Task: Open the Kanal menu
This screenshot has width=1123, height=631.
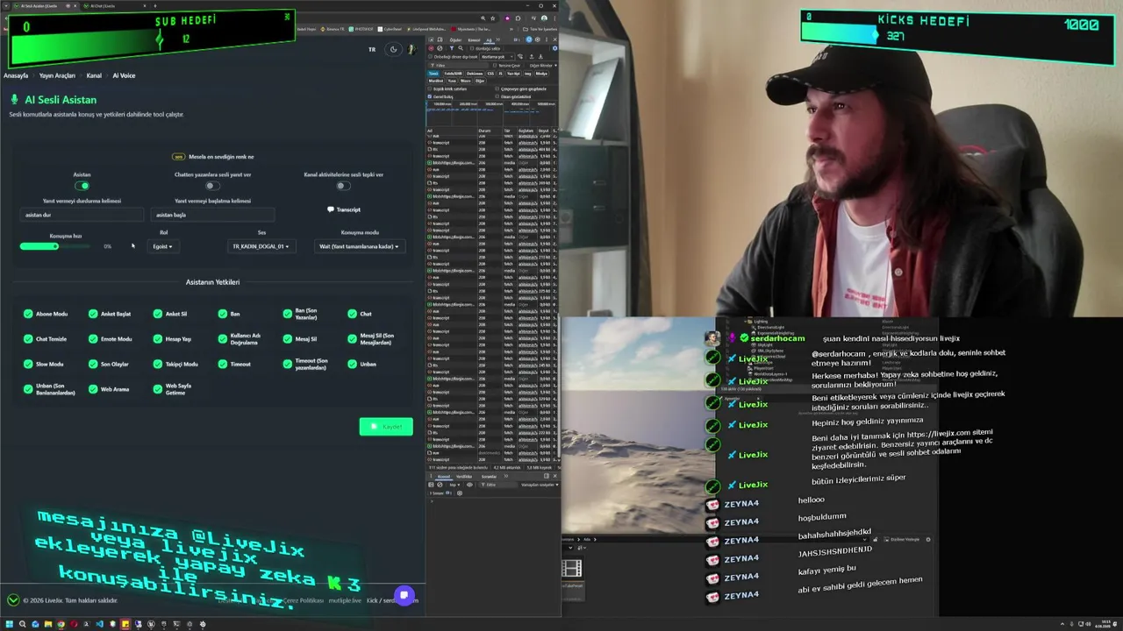Action: point(94,75)
